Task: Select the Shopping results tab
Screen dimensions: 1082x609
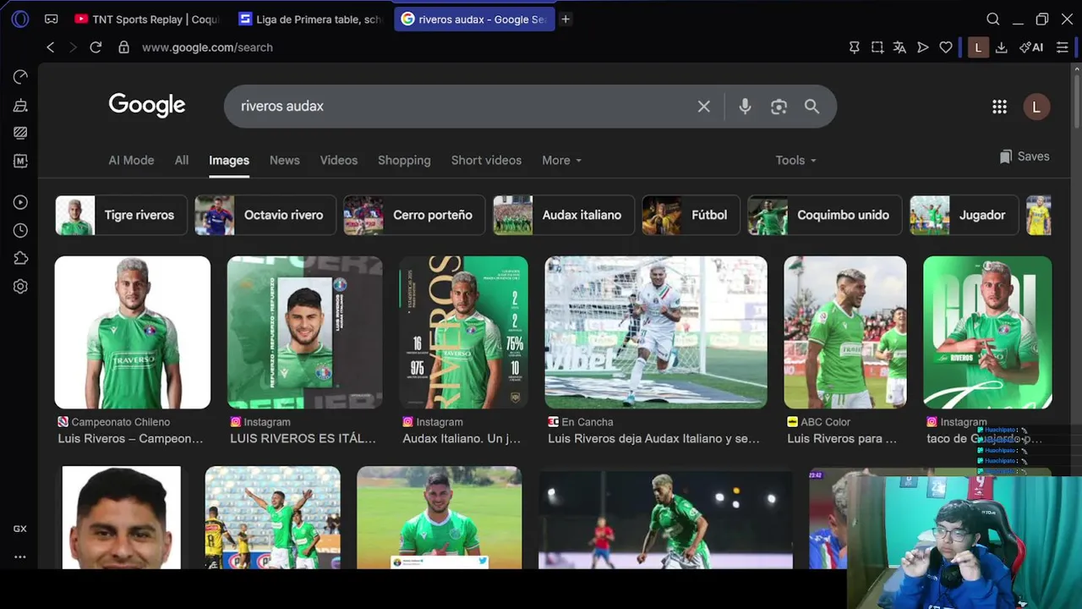Action: (x=404, y=160)
